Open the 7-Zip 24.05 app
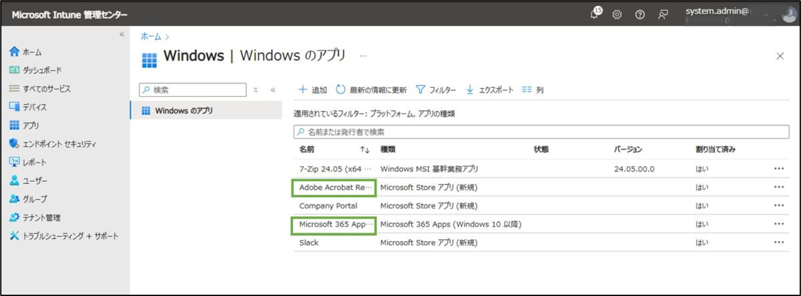 pos(334,169)
